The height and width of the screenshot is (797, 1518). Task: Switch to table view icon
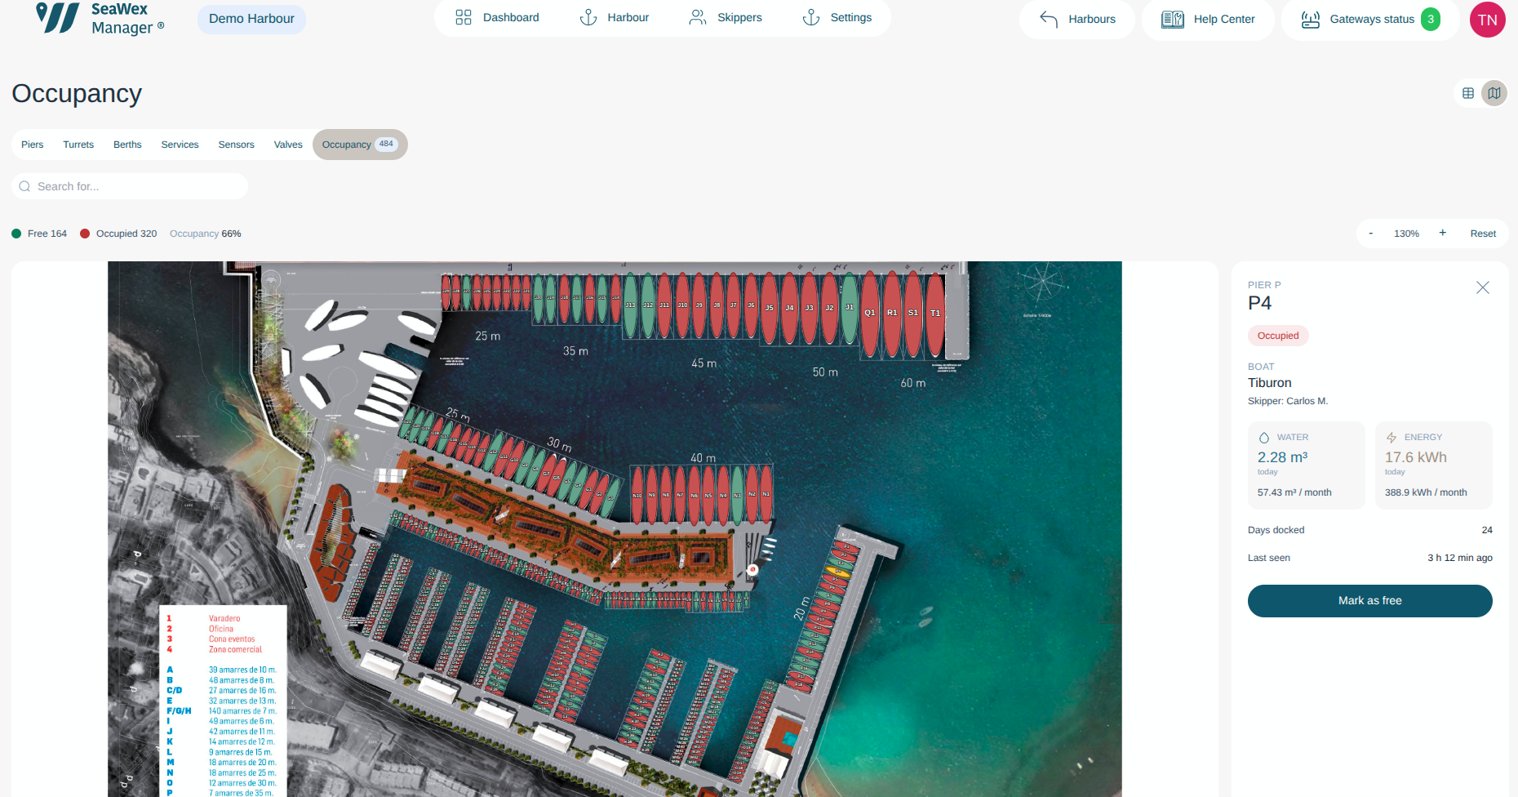click(x=1468, y=93)
